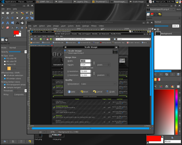Open the Filters menu
This screenshot has height=145, width=182.
point(94,26)
